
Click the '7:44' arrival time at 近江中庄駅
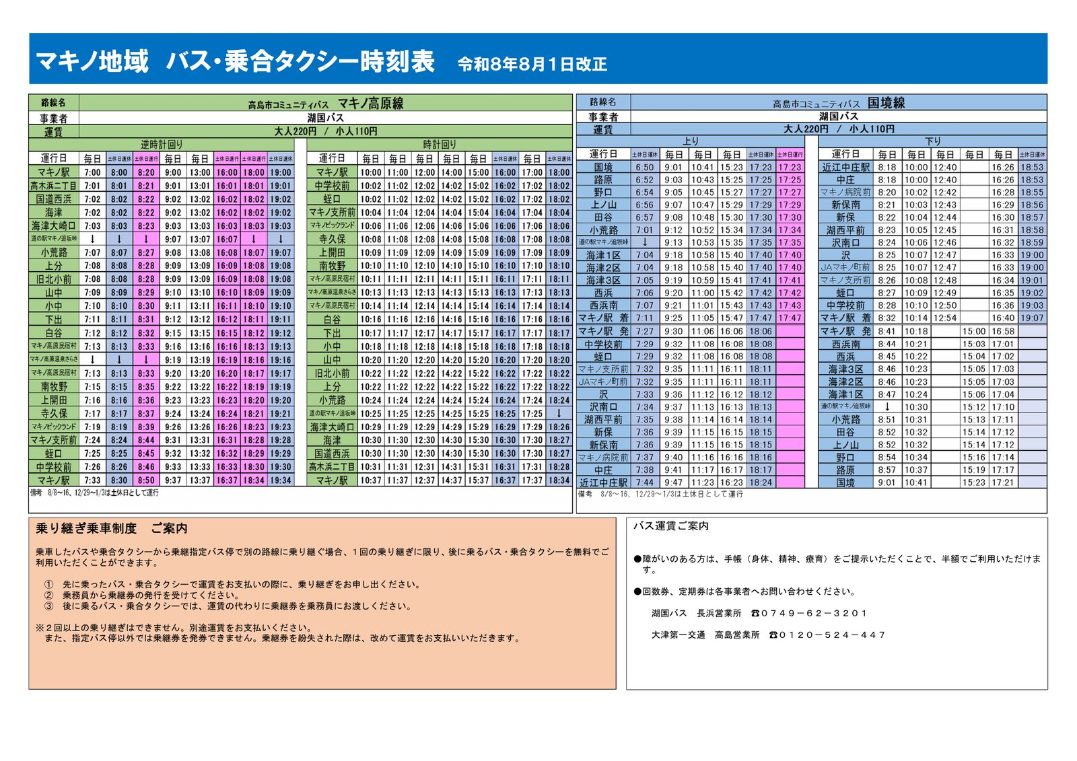(644, 482)
